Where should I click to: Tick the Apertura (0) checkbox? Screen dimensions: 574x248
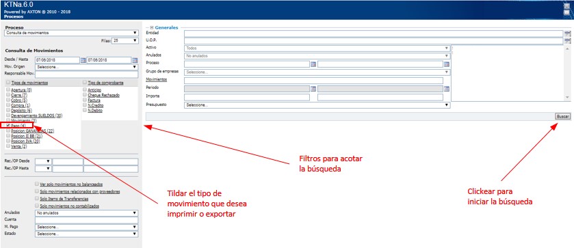tap(8, 89)
